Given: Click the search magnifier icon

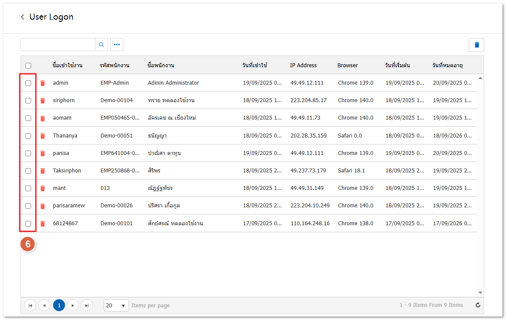Looking at the screenshot, I should [101, 45].
